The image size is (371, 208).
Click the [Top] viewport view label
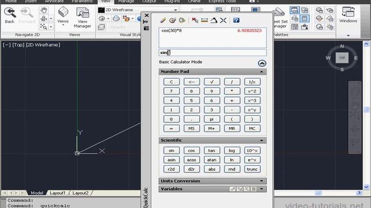click(19, 45)
